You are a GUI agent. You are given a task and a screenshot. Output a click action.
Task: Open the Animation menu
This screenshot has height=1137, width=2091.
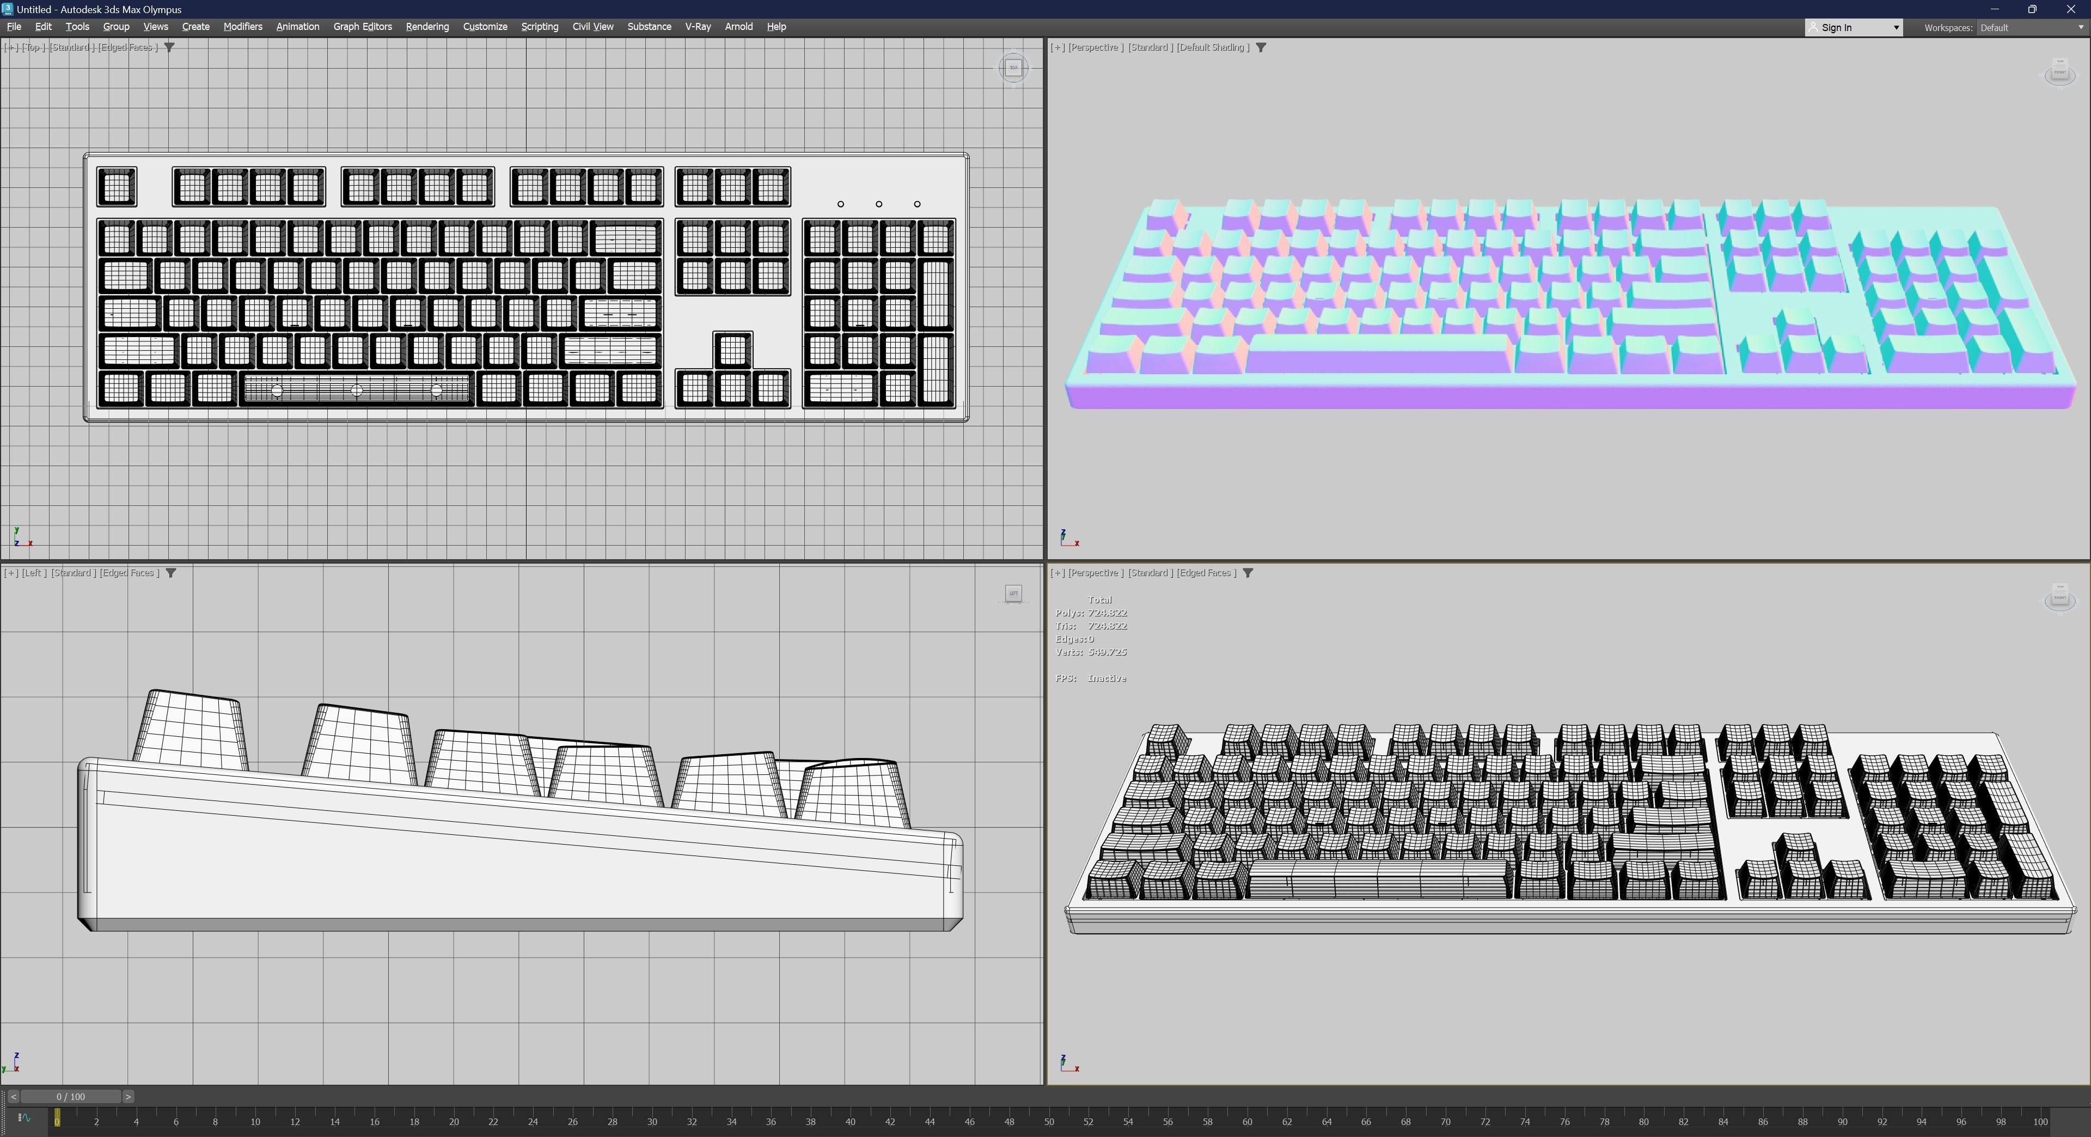pos(297,27)
